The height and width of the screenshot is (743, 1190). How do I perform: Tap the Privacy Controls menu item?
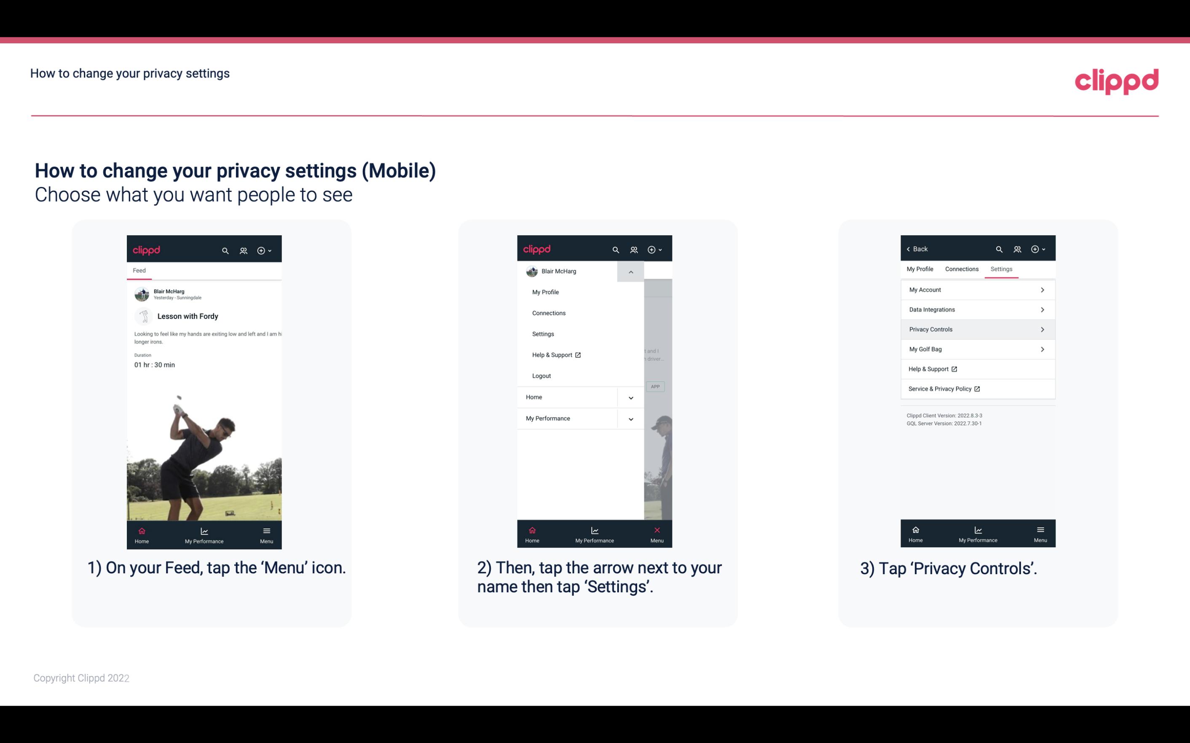(977, 329)
